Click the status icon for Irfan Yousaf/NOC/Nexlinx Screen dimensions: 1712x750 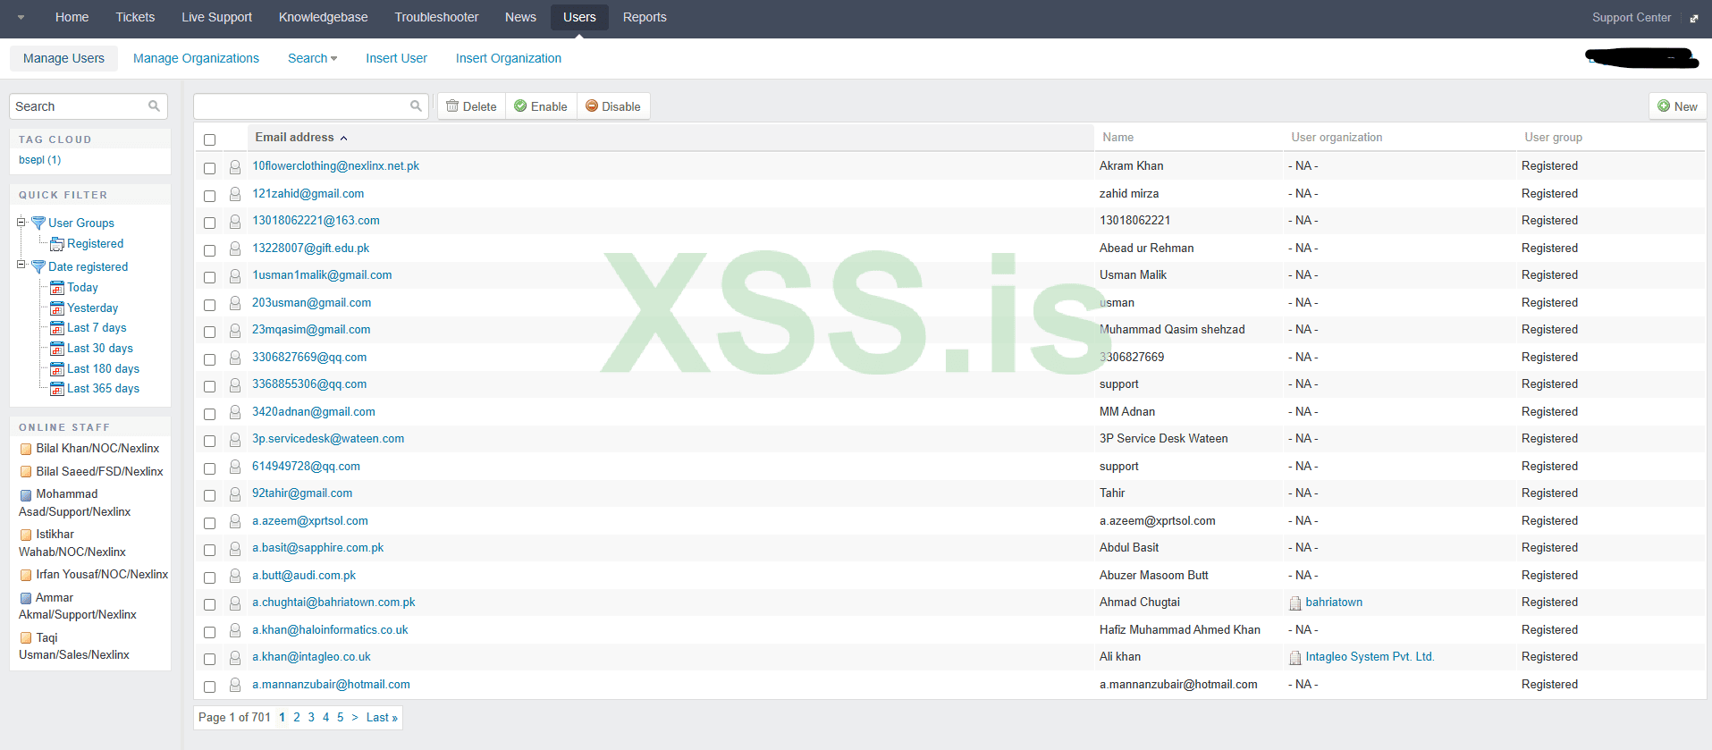(x=26, y=575)
